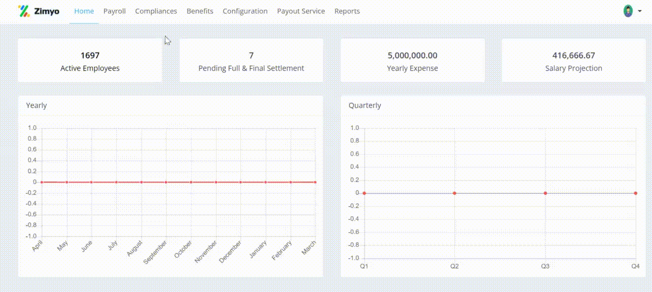Click the Q4 data point on Quarterly chart
The height and width of the screenshot is (292, 652).
click(x=635, y=193)
